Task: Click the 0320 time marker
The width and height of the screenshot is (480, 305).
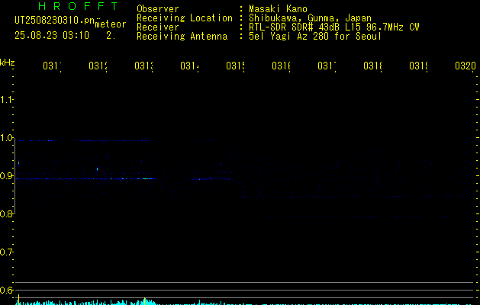Action: click(x=466, y=66)
